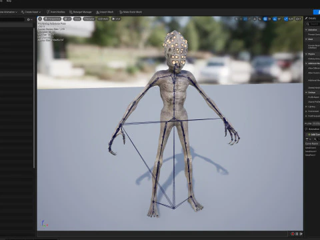Click the curve search magnifier icon
This screenshot has height=240, width=320.
click(x=315, y=139)
